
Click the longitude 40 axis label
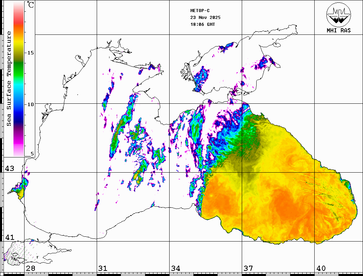tap(321, 268)
